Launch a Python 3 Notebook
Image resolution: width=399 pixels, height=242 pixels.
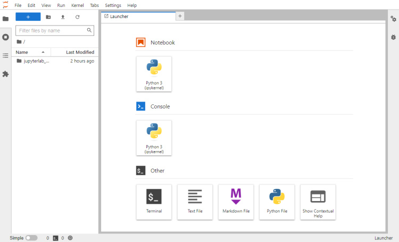[154, 74]
